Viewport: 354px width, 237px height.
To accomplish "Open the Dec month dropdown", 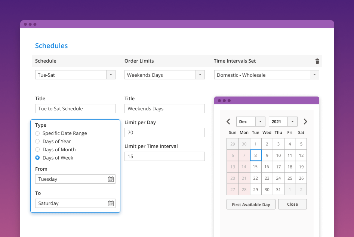I will coord(260,122).
